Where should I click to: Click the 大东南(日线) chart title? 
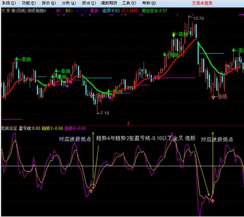tap(14, 11)
